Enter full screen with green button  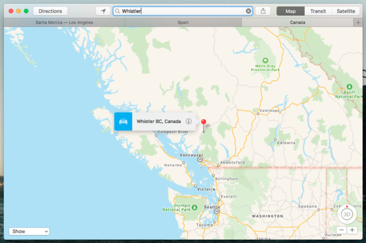point(26,11)
